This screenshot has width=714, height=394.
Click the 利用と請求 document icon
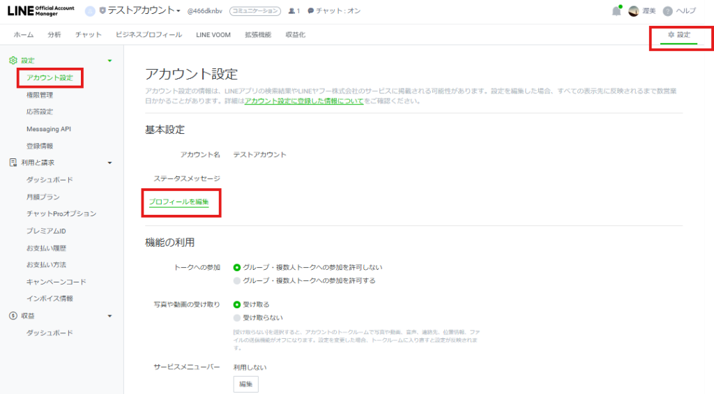click(x=13, y=162)
